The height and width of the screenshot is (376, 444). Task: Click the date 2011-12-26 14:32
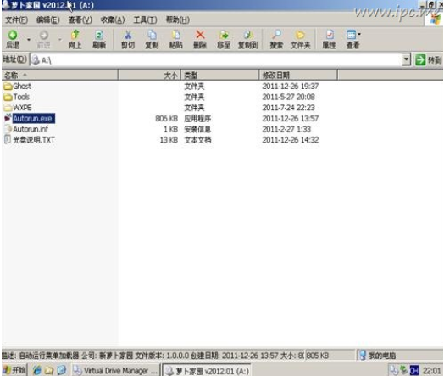[x=291, y=140]
